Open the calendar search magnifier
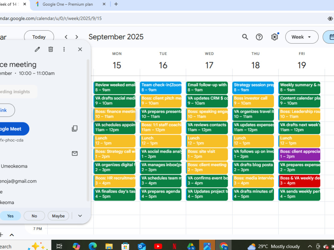 pyautogui.click(x=245, y=37)
